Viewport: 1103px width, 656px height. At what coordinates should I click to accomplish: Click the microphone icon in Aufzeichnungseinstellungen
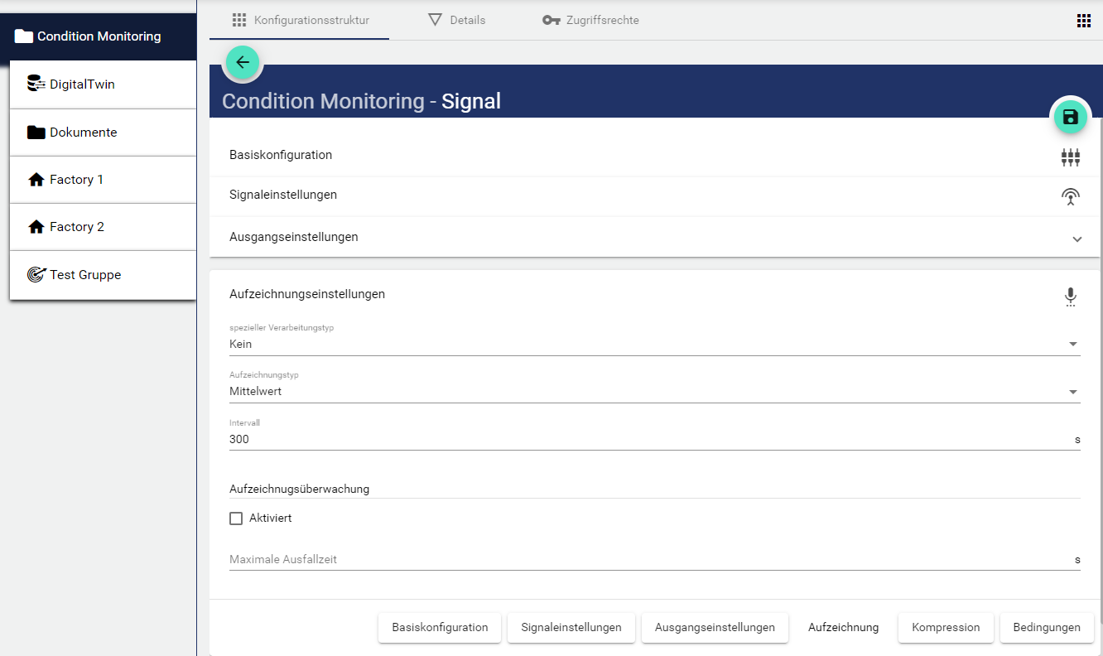point(1070,297)
